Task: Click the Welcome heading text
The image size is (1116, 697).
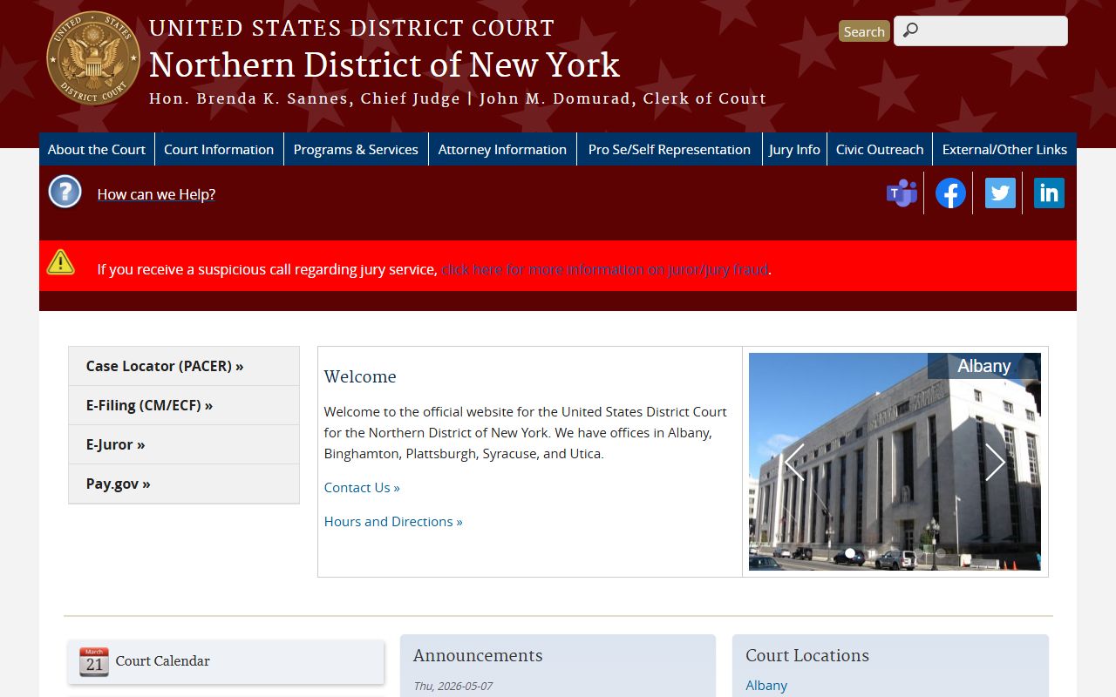Action: [x=360, y=376]
